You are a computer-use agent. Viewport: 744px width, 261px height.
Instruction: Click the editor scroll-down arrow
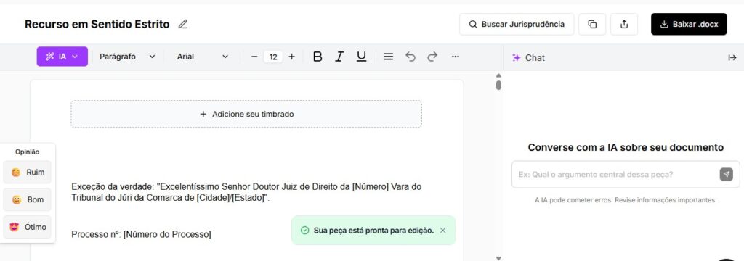pyautogui.click(x=498, y=258)
